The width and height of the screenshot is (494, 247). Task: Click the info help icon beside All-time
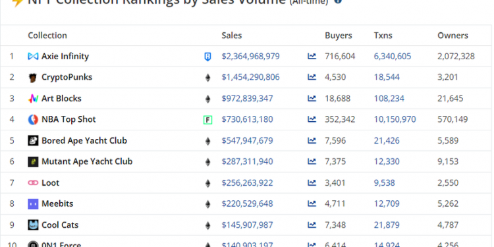338,1
